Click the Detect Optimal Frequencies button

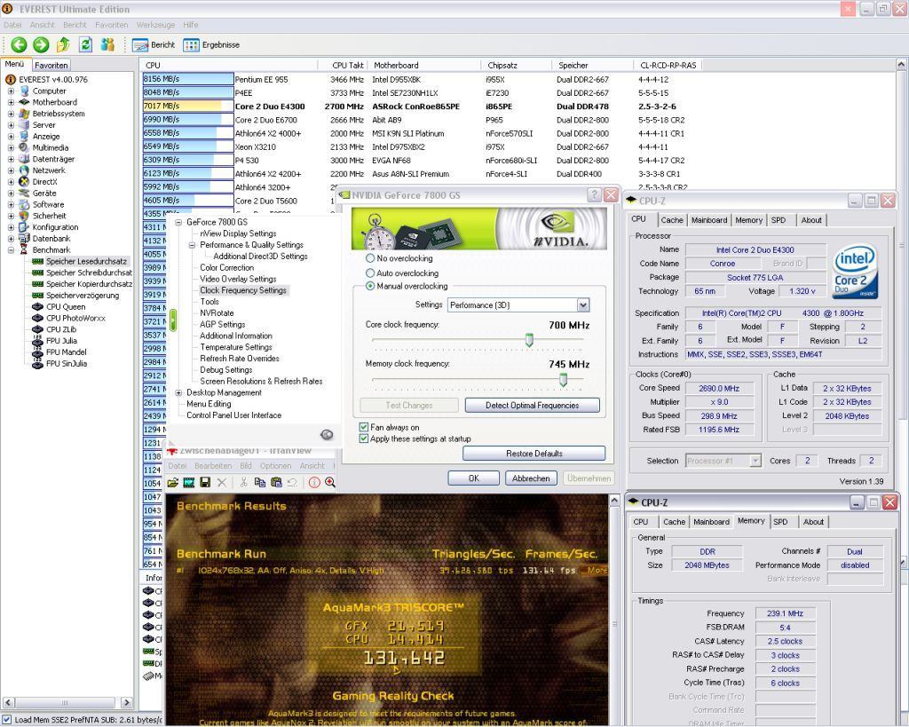(x=533, y=406)
